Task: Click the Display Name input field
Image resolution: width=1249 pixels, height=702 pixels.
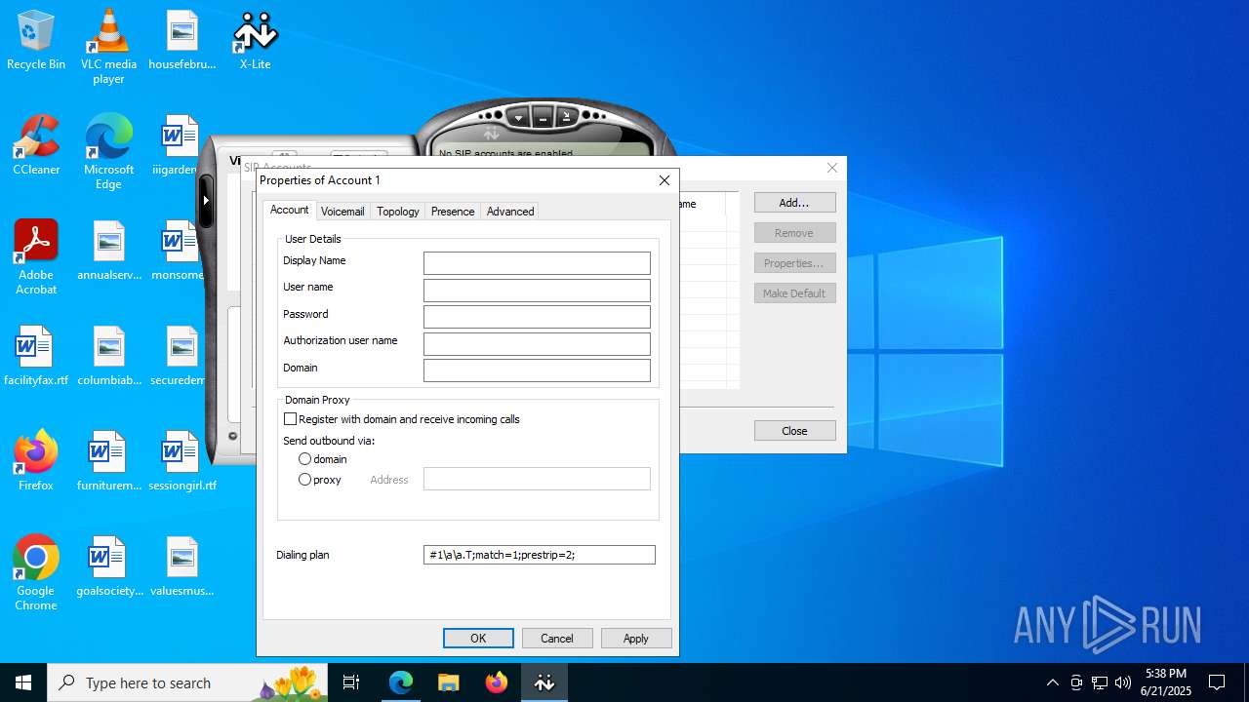Action: pos(537,263)
